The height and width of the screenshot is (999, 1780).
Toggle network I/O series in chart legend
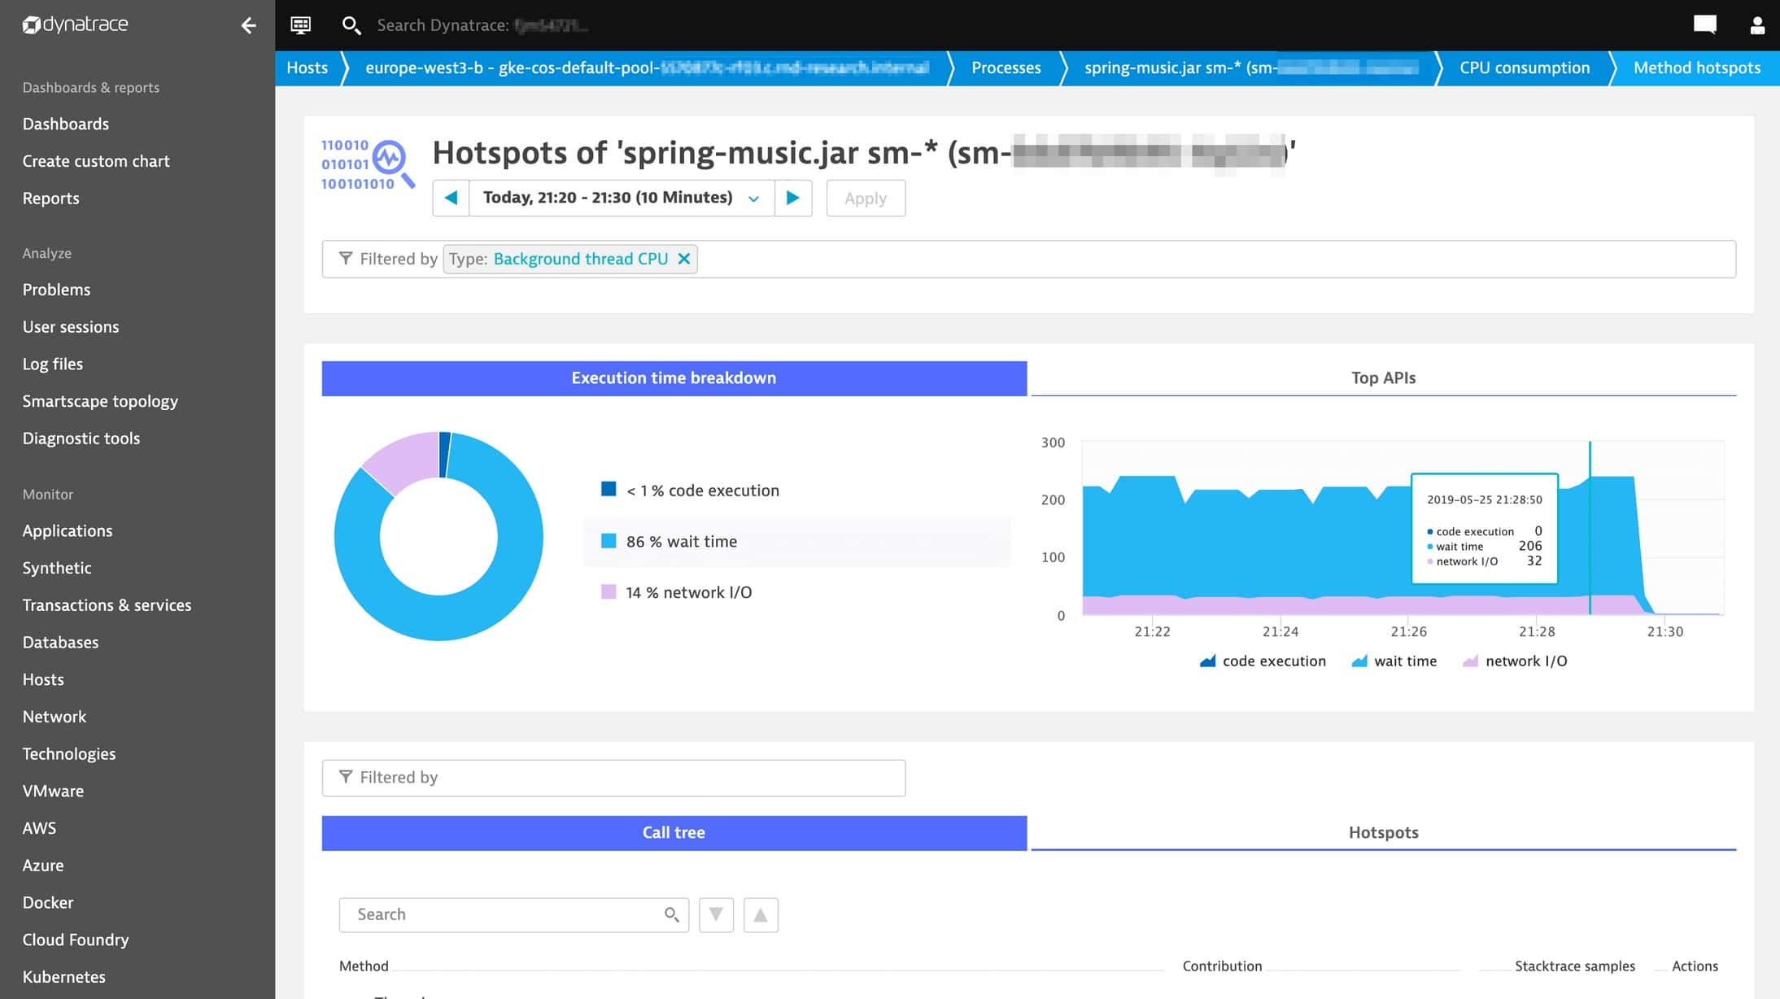(x=1515, y=661)
